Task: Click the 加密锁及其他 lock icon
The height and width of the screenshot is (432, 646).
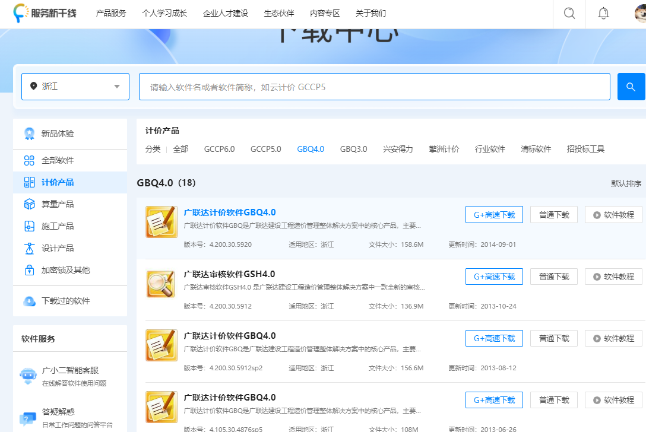Action: [29, 270]
